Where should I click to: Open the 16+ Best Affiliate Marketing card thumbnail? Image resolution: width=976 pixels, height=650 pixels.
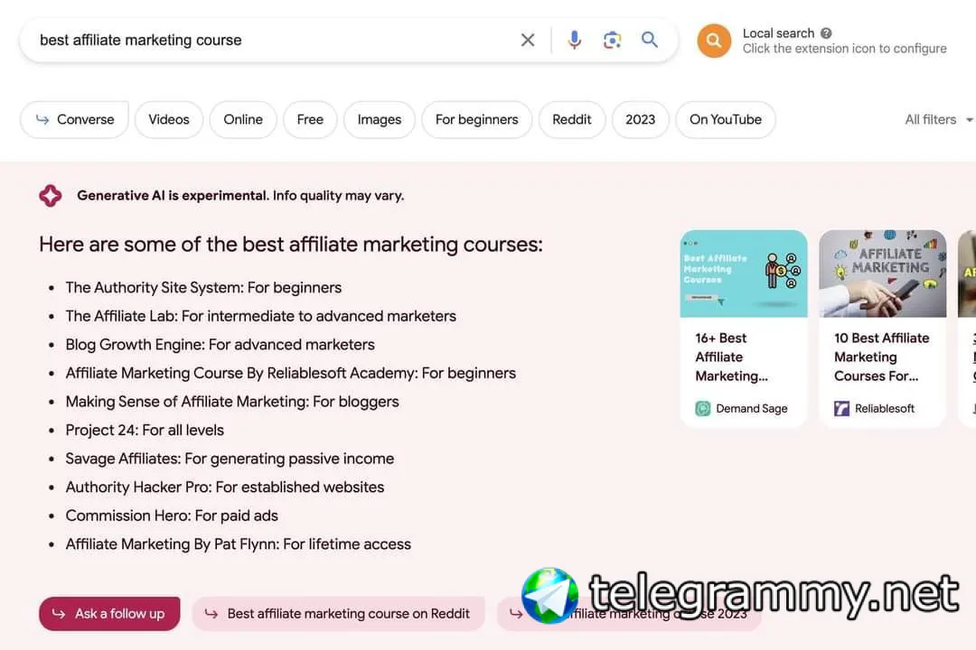pyautogui.click(x=744, y=274)
